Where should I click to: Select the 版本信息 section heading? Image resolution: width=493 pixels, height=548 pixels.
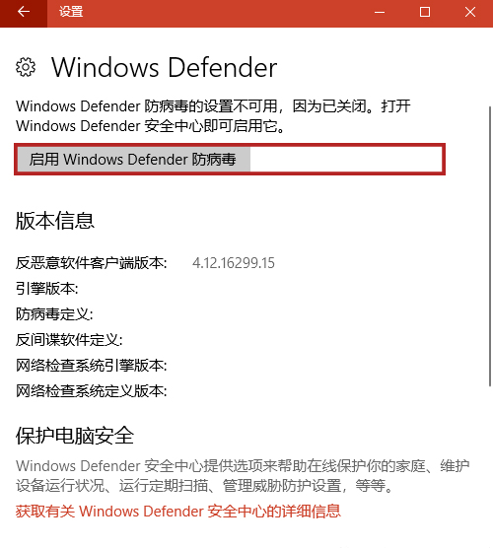[x=55, y=221]
